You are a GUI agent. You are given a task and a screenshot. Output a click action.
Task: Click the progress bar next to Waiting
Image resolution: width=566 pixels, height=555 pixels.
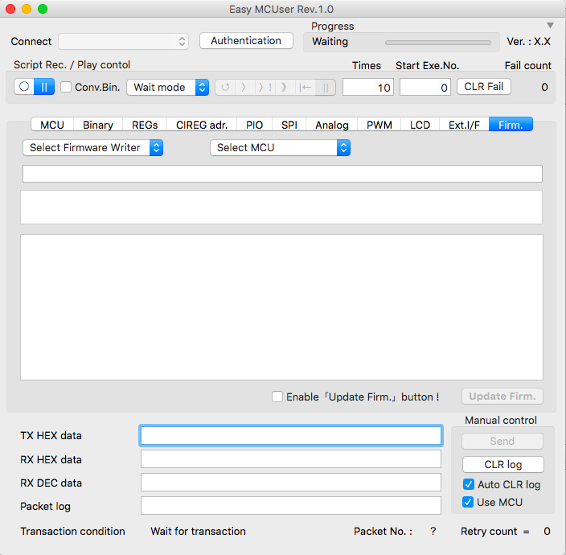pos(438,43)
